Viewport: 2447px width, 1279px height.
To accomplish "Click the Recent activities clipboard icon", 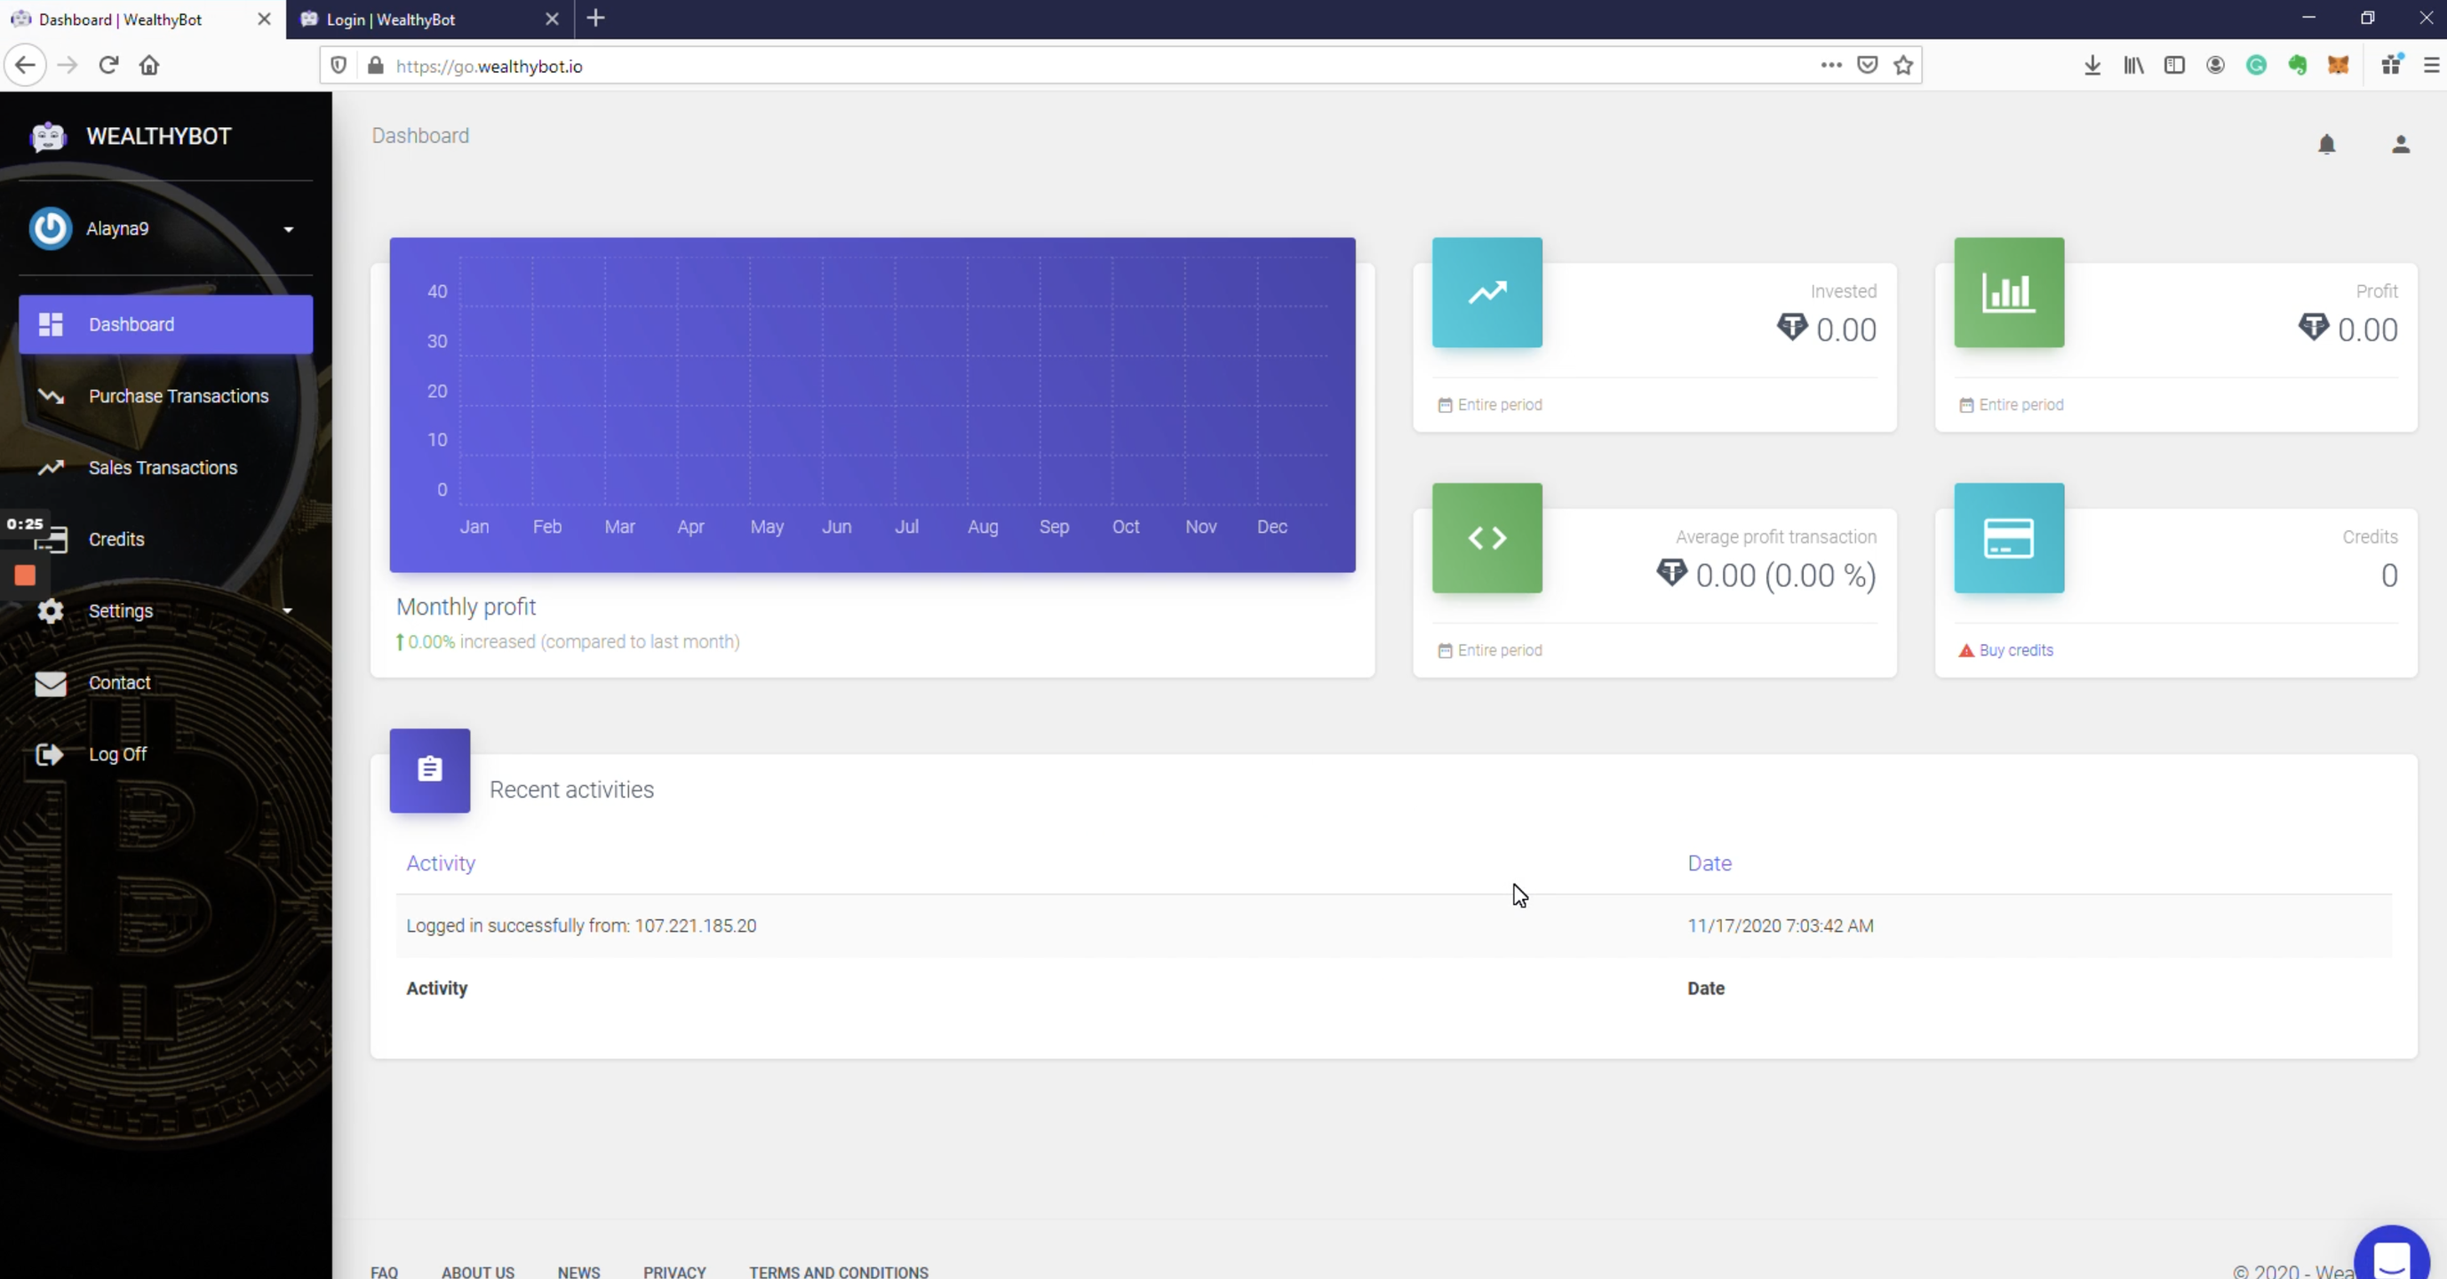I will pos(429,770).
